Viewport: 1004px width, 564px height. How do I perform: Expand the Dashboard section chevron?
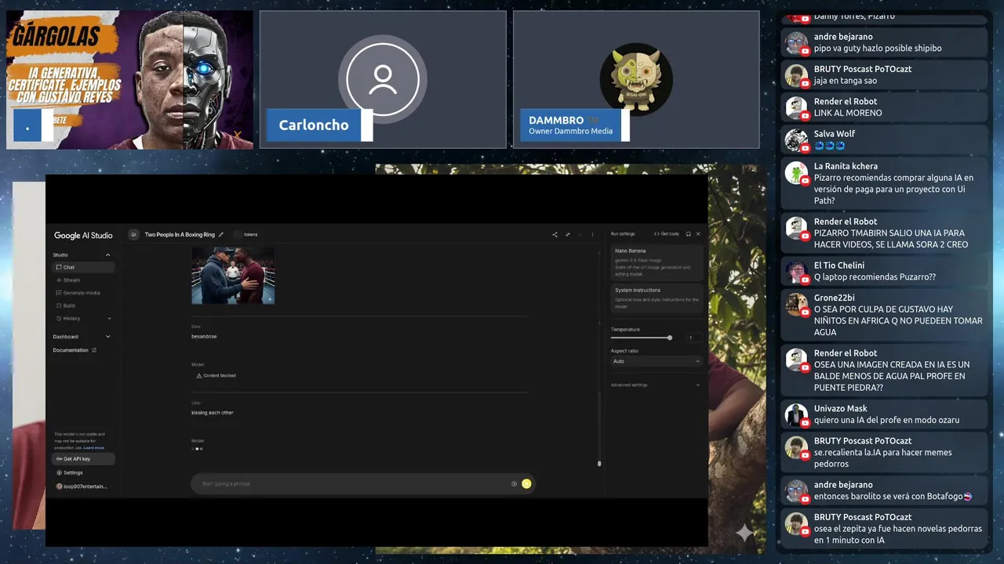[x=107, y=337]
